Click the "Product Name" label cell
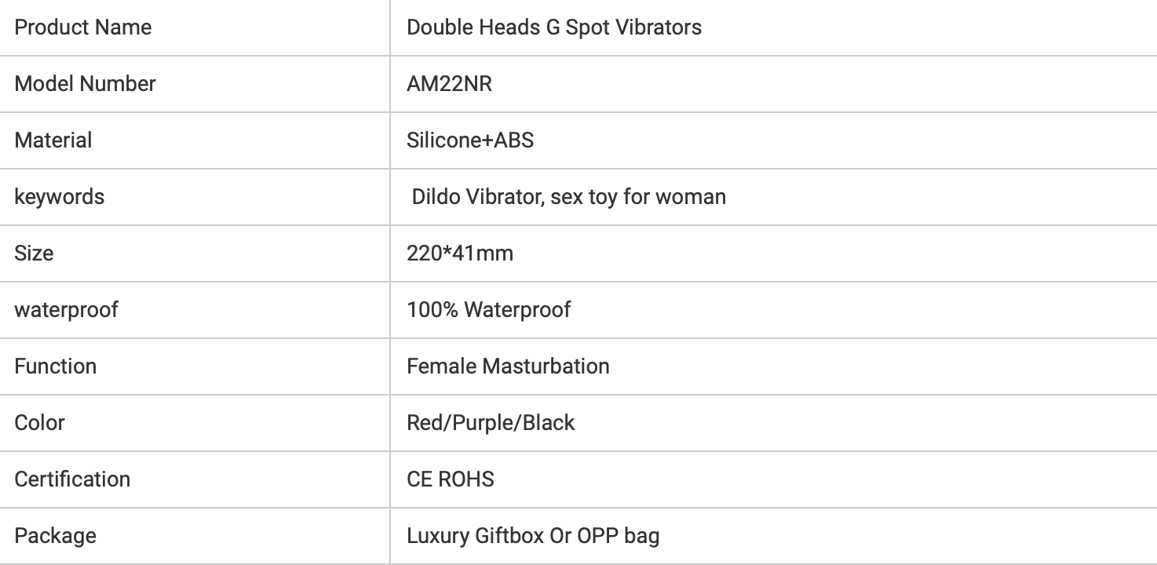This screenshot has height=565, width=1157. (x=82, y=27)
